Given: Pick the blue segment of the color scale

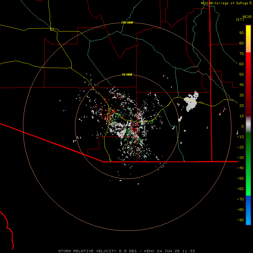Looking at the screenshot, I should click(x=248, y=210).
